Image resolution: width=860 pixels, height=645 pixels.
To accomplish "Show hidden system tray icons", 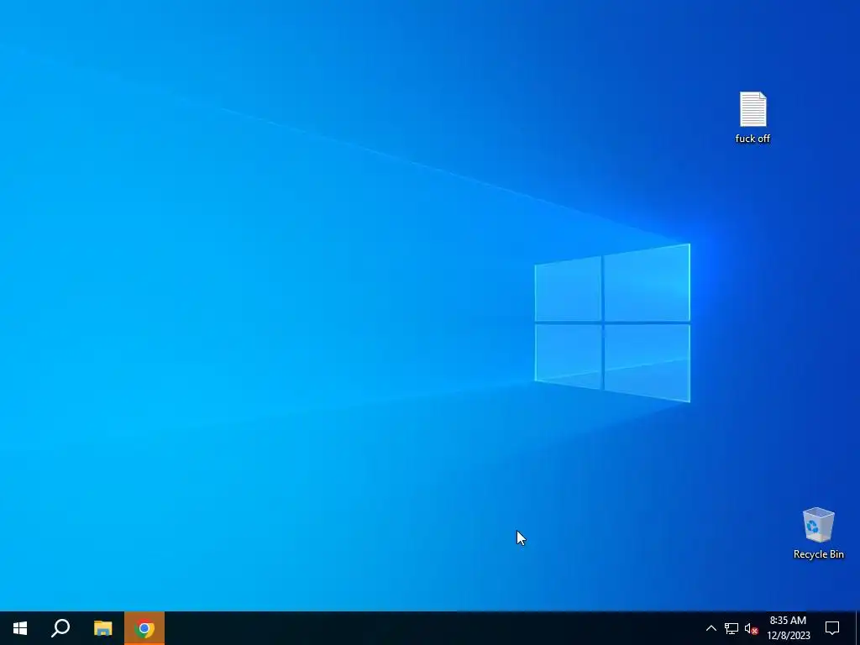I will [711, 628].
